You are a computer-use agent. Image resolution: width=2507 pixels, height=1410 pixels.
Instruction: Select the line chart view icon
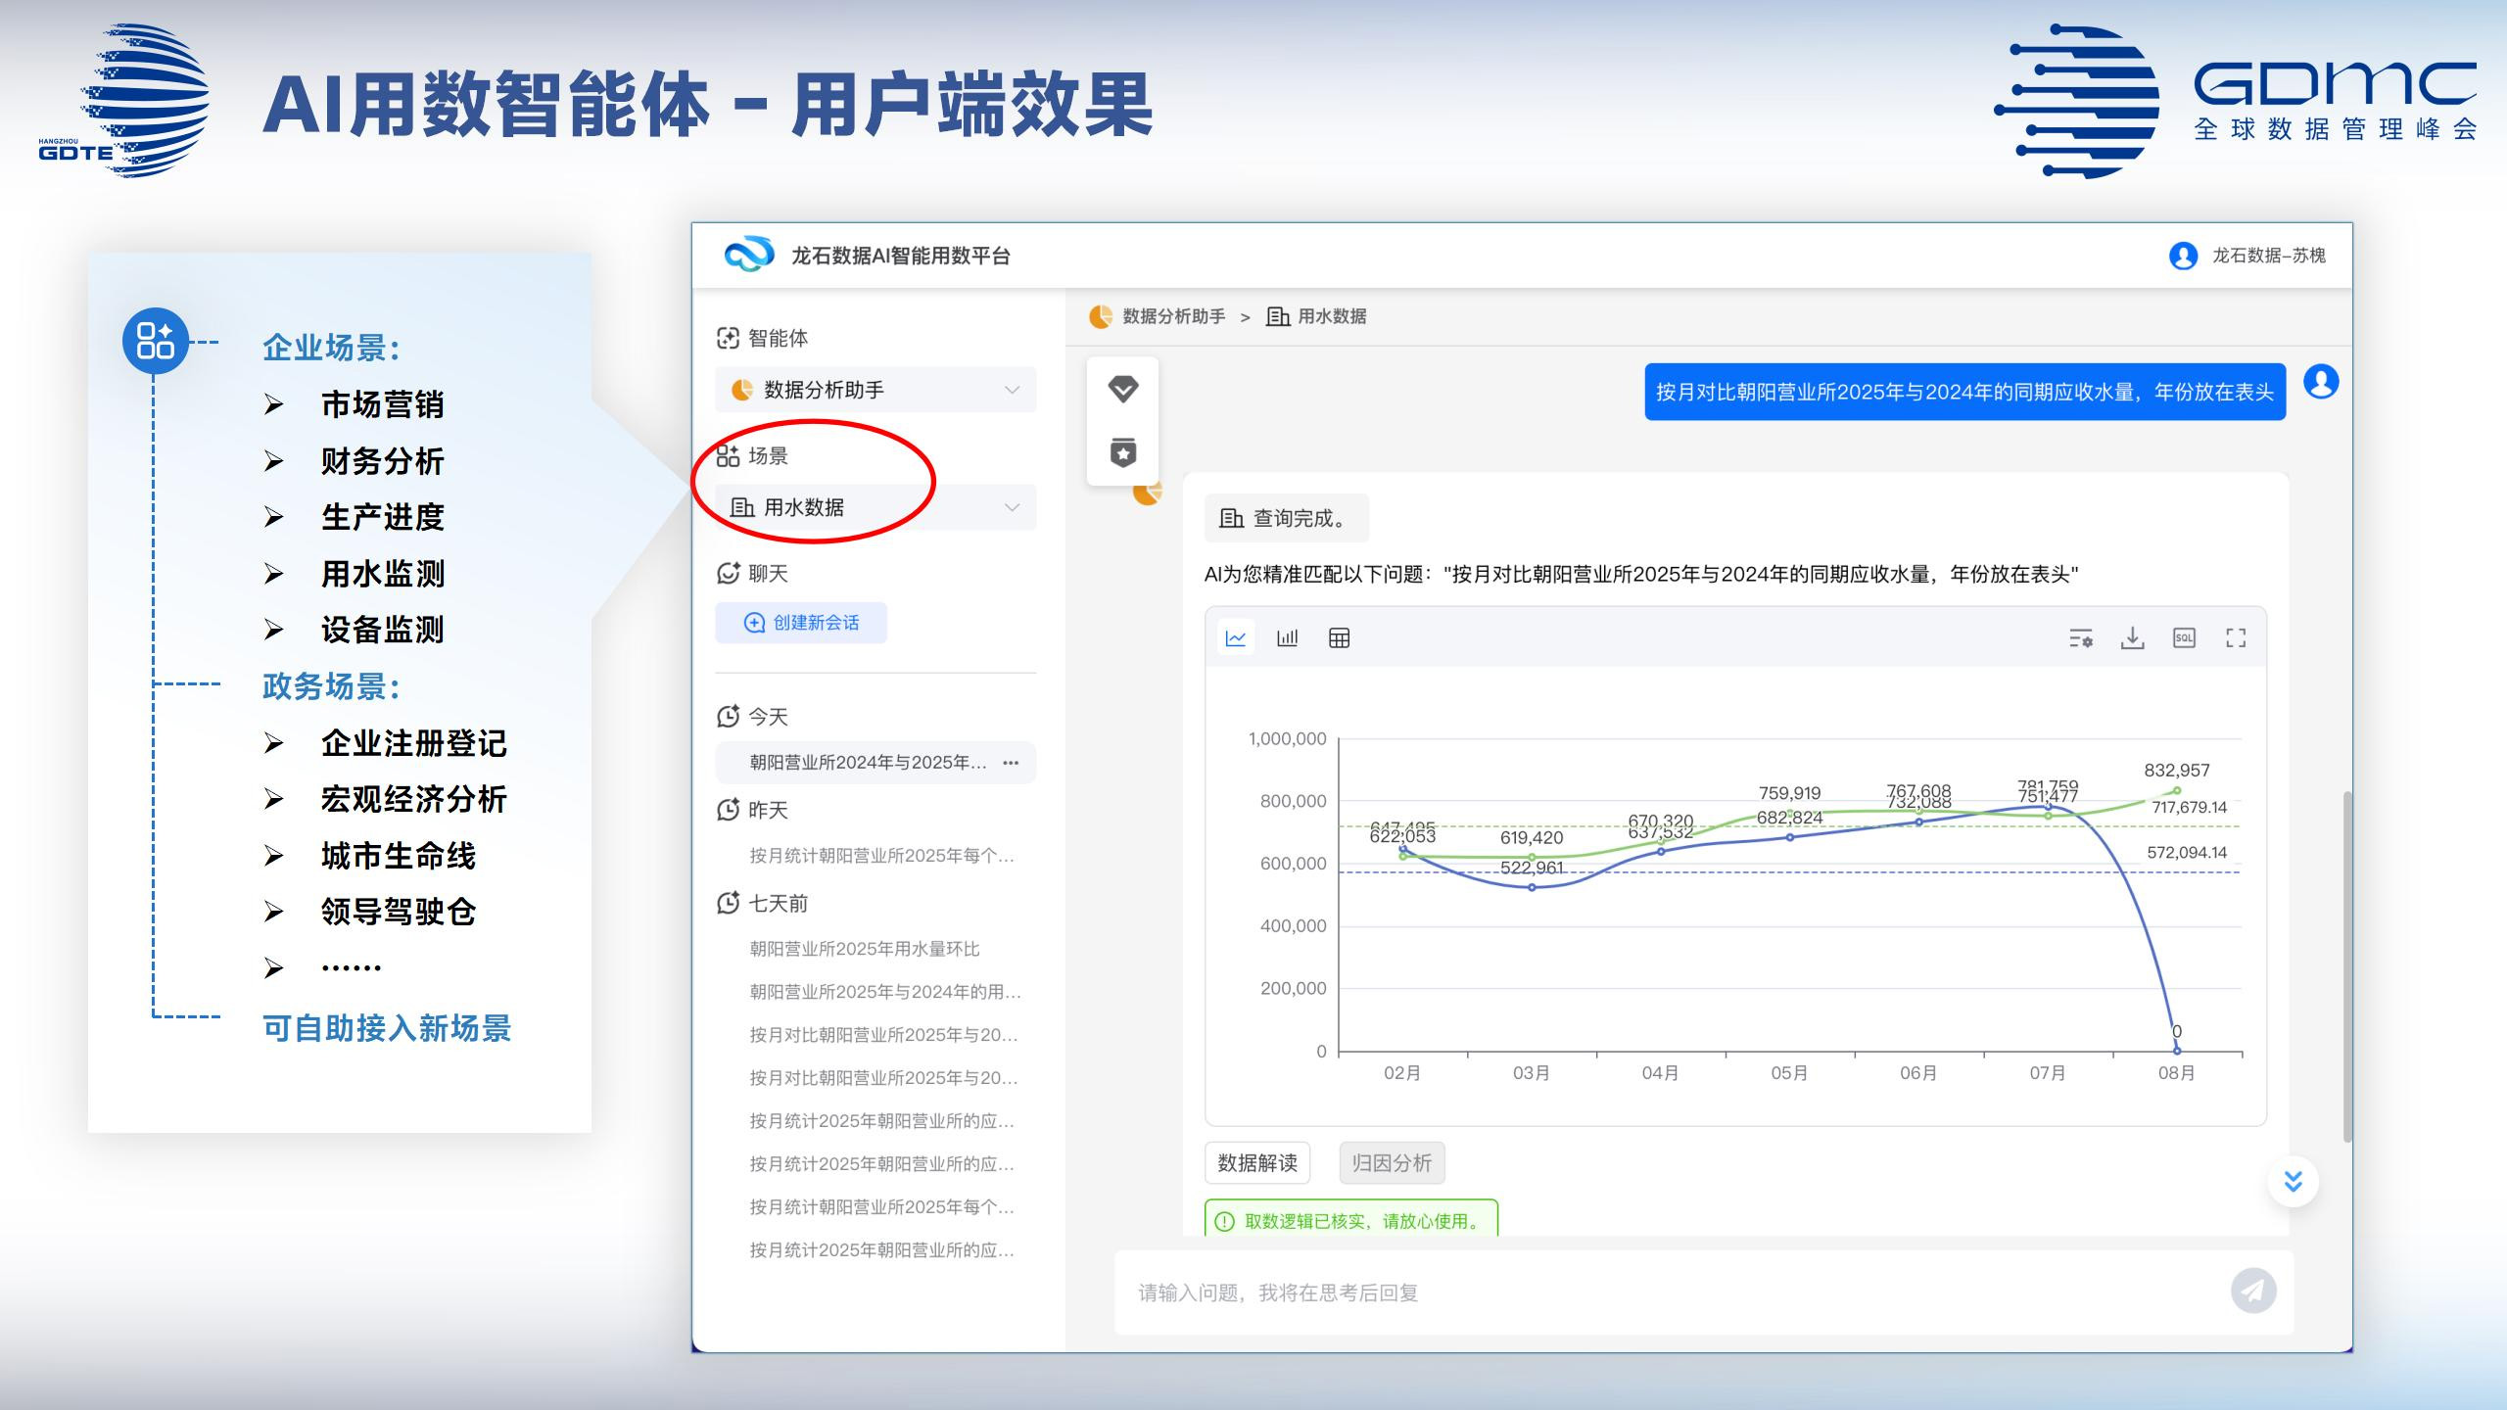tap(1237, 637)
